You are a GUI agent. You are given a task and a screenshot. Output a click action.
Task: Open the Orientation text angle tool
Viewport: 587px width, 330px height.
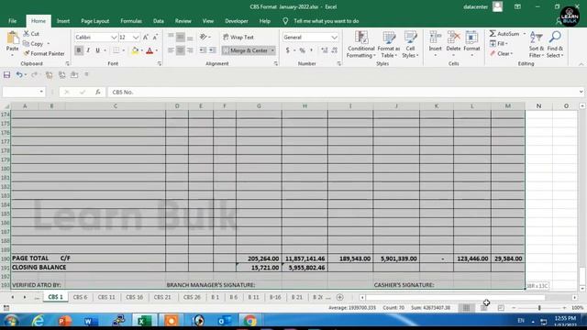click(203, 37)
